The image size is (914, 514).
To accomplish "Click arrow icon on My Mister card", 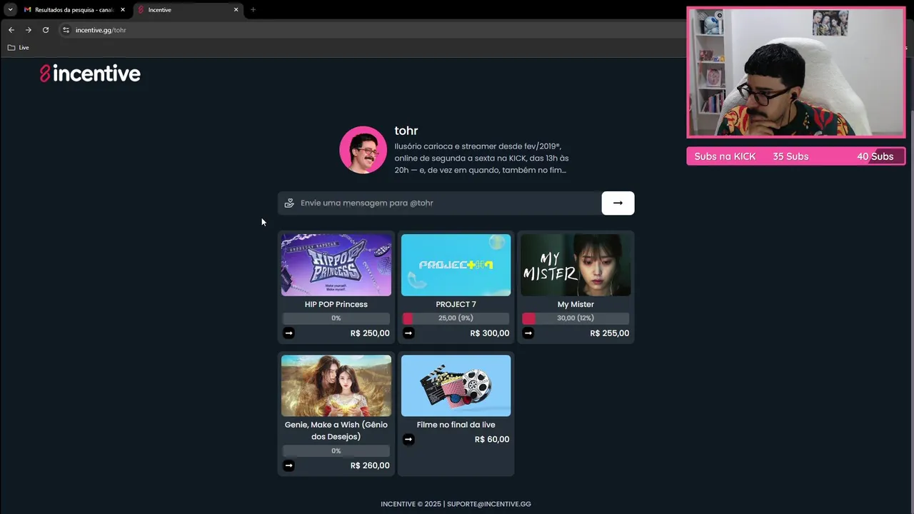I will [x=528, y=333].
